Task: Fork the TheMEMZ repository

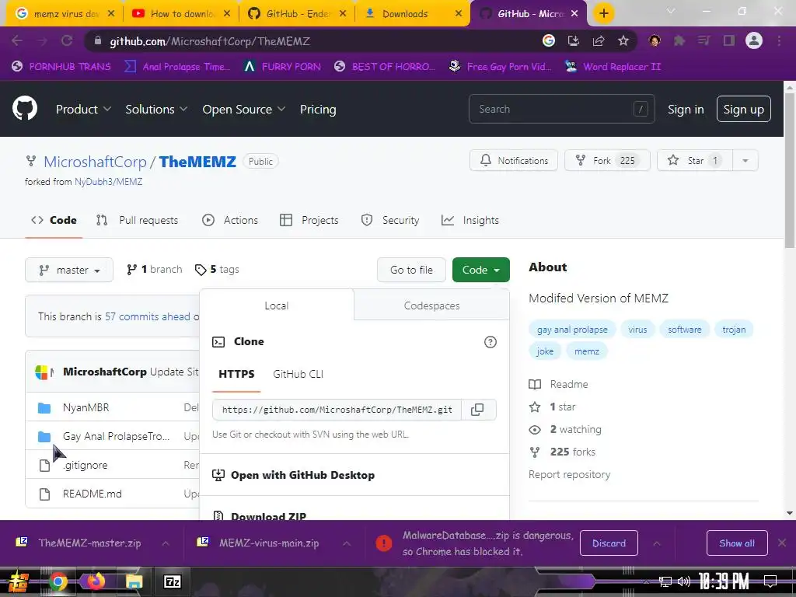Action: [607, 160]
